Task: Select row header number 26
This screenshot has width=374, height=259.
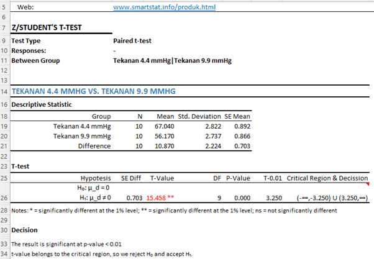Action: [x=4, y=197]
